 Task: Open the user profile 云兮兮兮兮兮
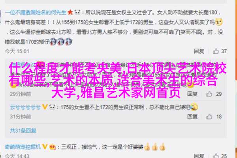click(x=25, y=107)
